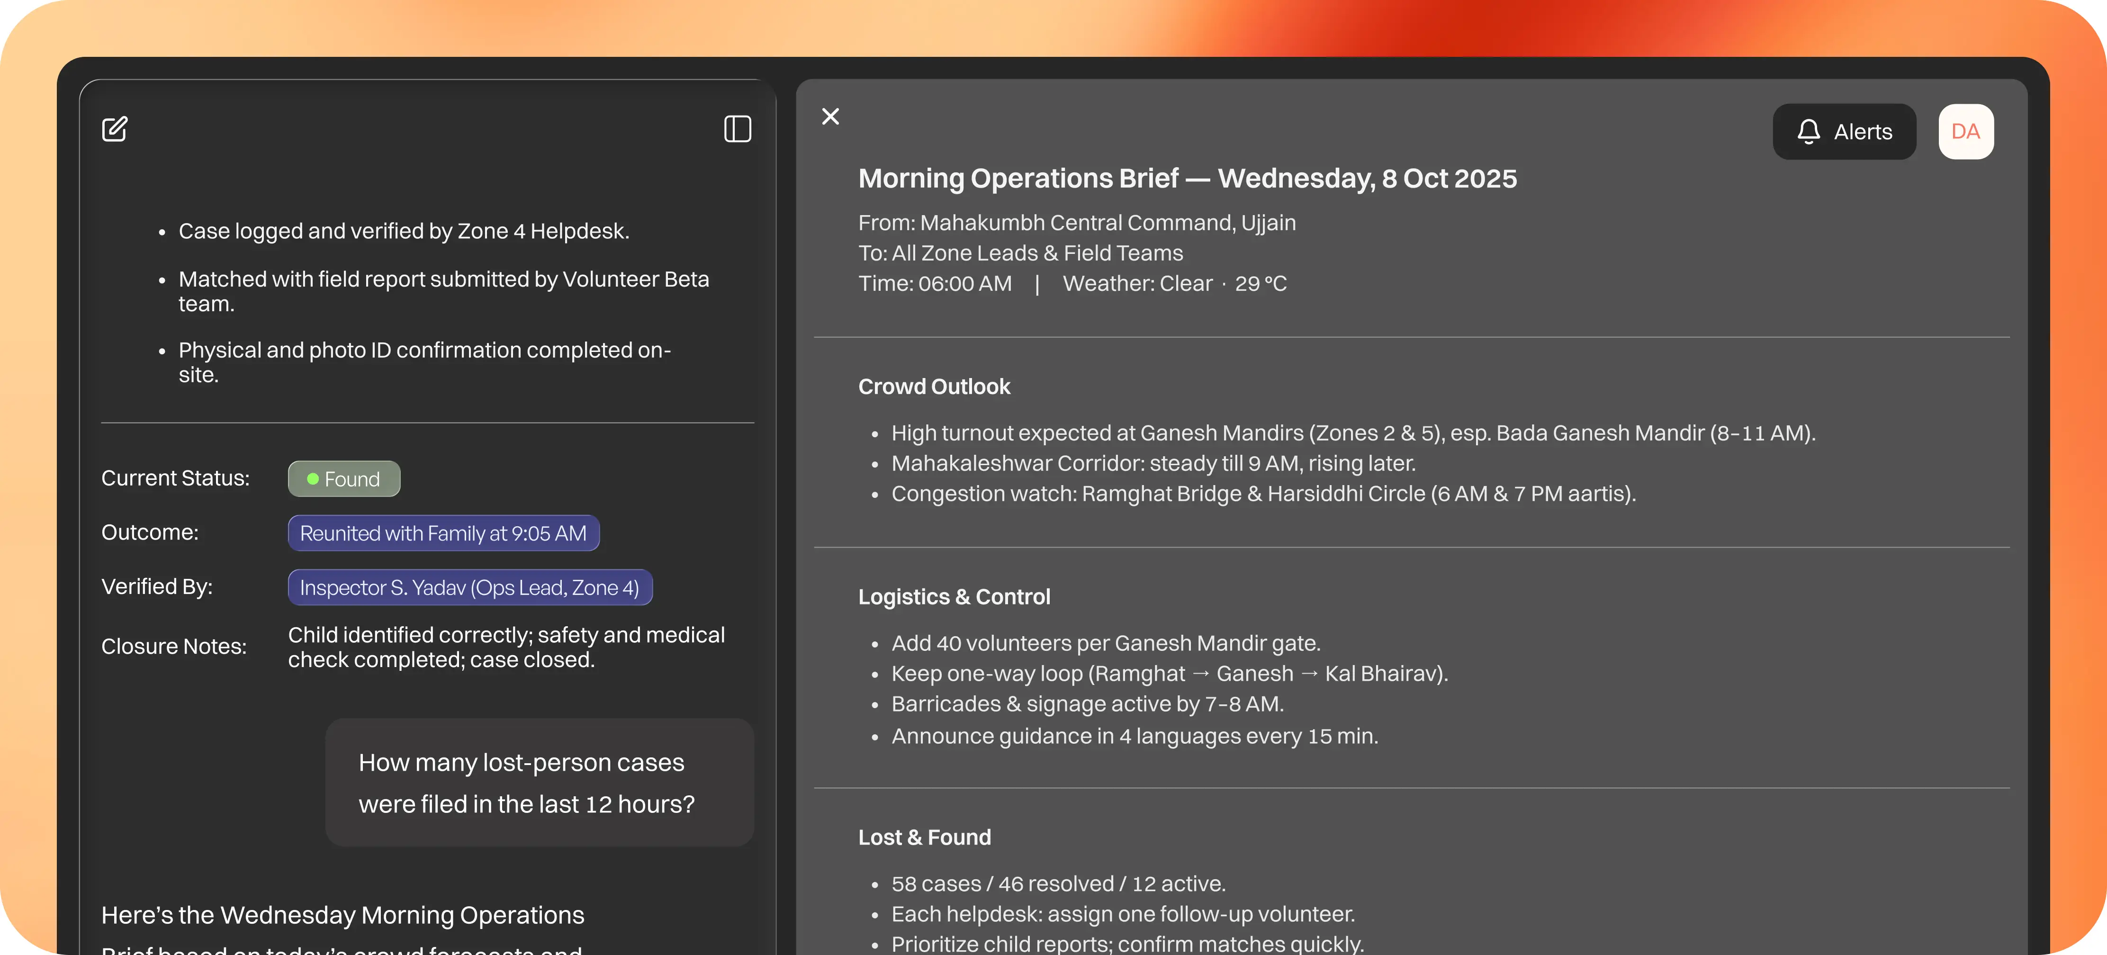Image resolution: width=2107 pixels, height=955 pixels.
Task: Click the Bada Ganesh Mandir turnout bullet
Action: pyautogui.click(x=1353, y=432)
